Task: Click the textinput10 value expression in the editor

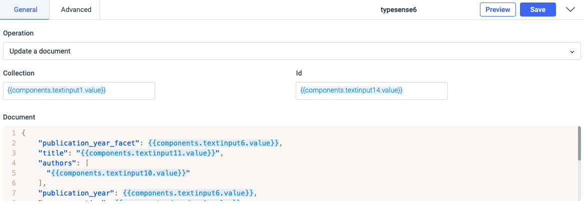Action: pyautogui.click(x=119, y=173)
